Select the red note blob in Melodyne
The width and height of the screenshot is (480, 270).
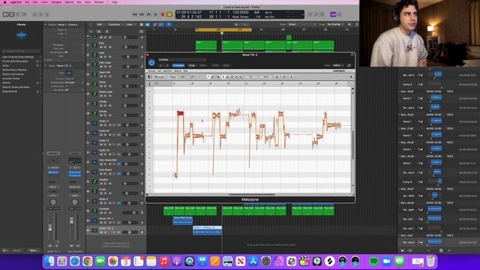pyautogui.click(x=181, y=113)
